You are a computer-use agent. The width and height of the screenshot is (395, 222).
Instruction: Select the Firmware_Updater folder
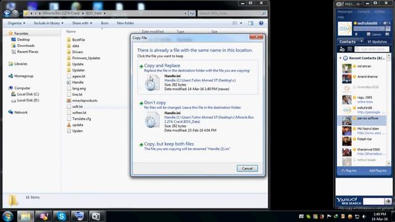pyautogui.click(x=86, y=58)
